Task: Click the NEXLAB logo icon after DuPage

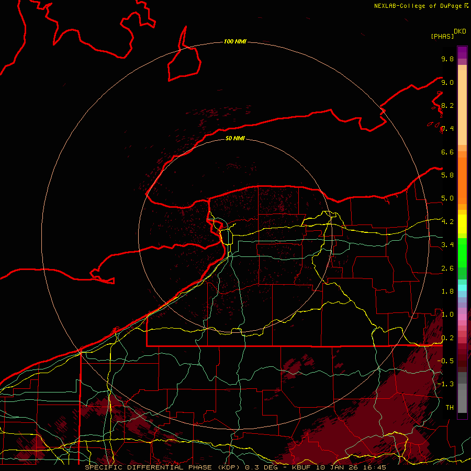Action: pos(466,6)
